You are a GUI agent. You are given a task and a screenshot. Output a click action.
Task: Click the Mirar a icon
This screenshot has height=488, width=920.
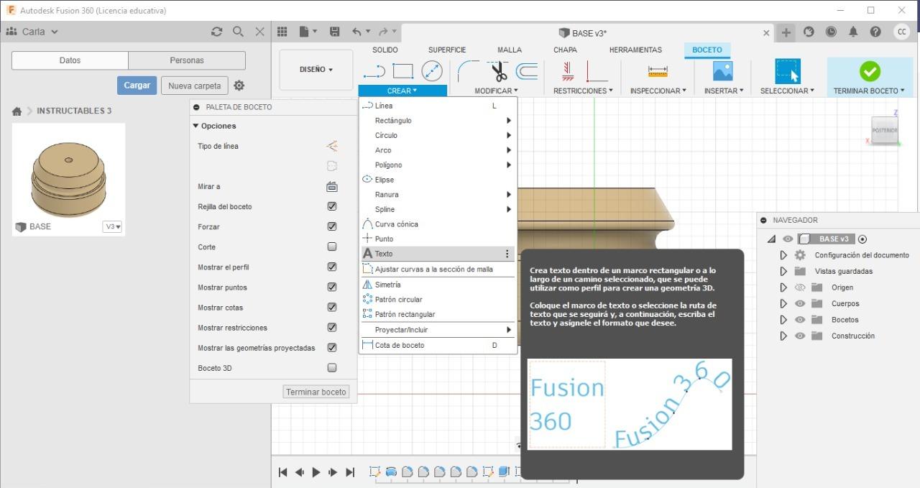pos(332,186)
